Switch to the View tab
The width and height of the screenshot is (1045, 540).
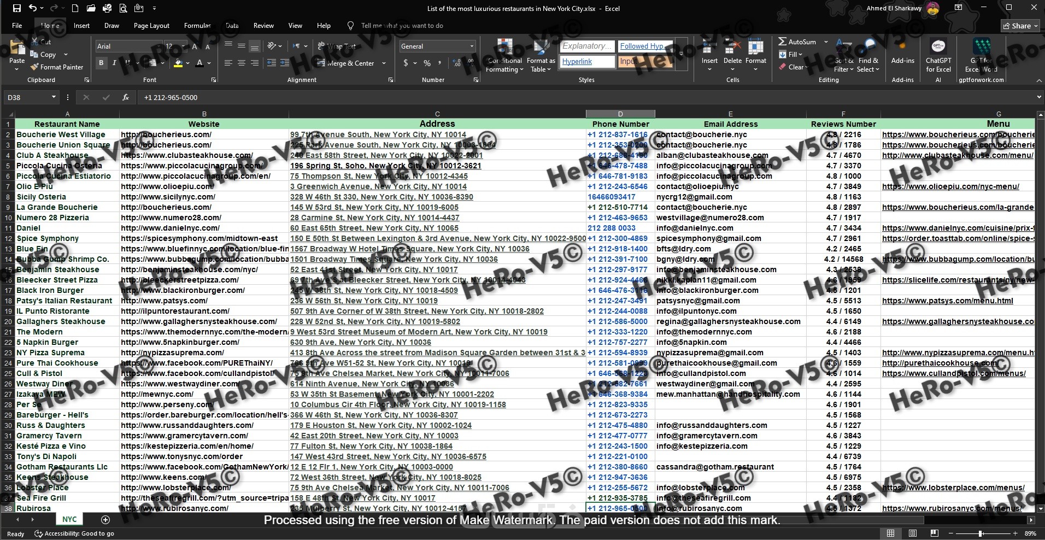click(x=295, y=26)
